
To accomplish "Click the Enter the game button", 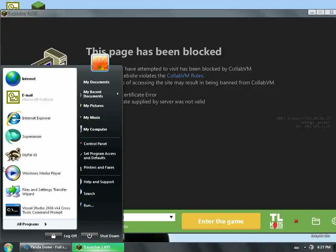I will tap(221, 221).
